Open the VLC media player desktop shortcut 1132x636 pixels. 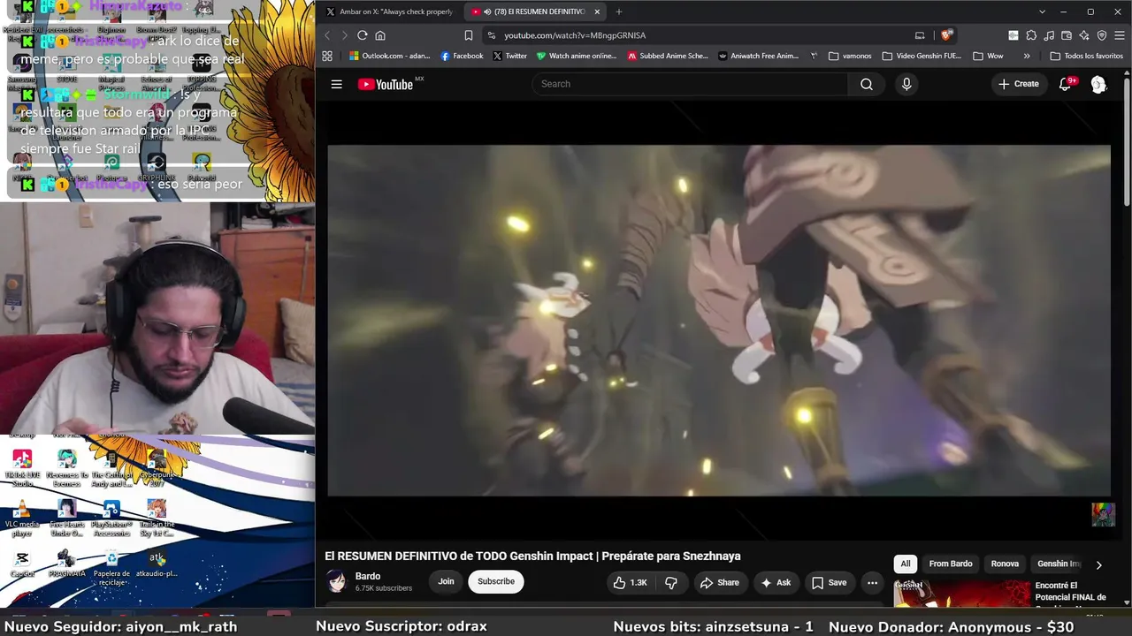click(x=22, y=519)
